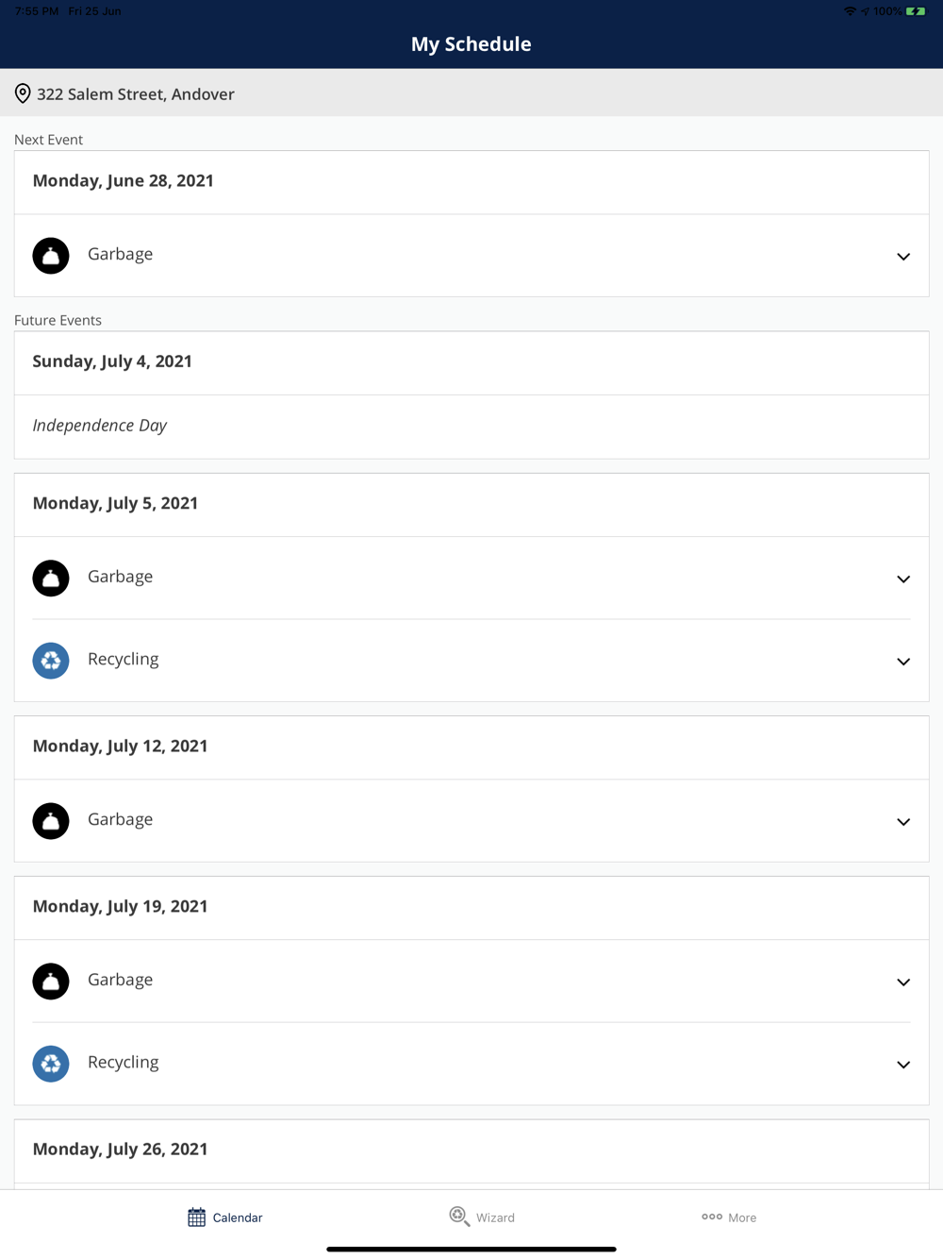Tap the July 12 garbage bag icon
Screen dimensions: 943x1259
[51, 821]
